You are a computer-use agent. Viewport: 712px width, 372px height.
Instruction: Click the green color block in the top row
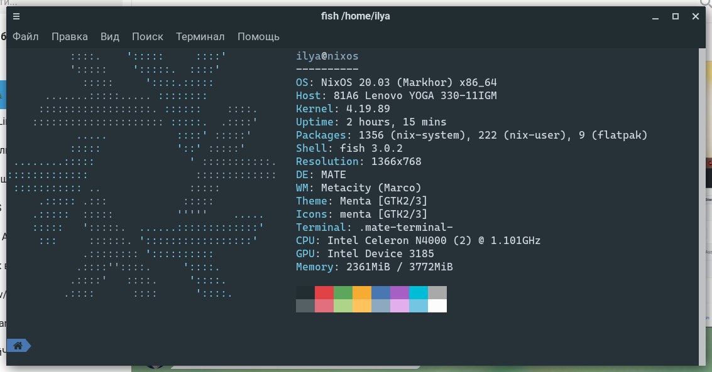pos(343,293)
